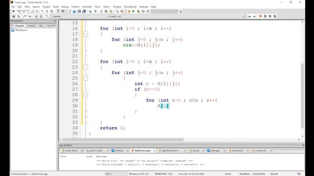Click the Rebuild icon
Screen dimensions: 314x176
(143, 11)
